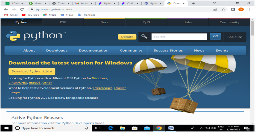
Task: Reload the python.org downloads page
Action: (x=22, y=10)
